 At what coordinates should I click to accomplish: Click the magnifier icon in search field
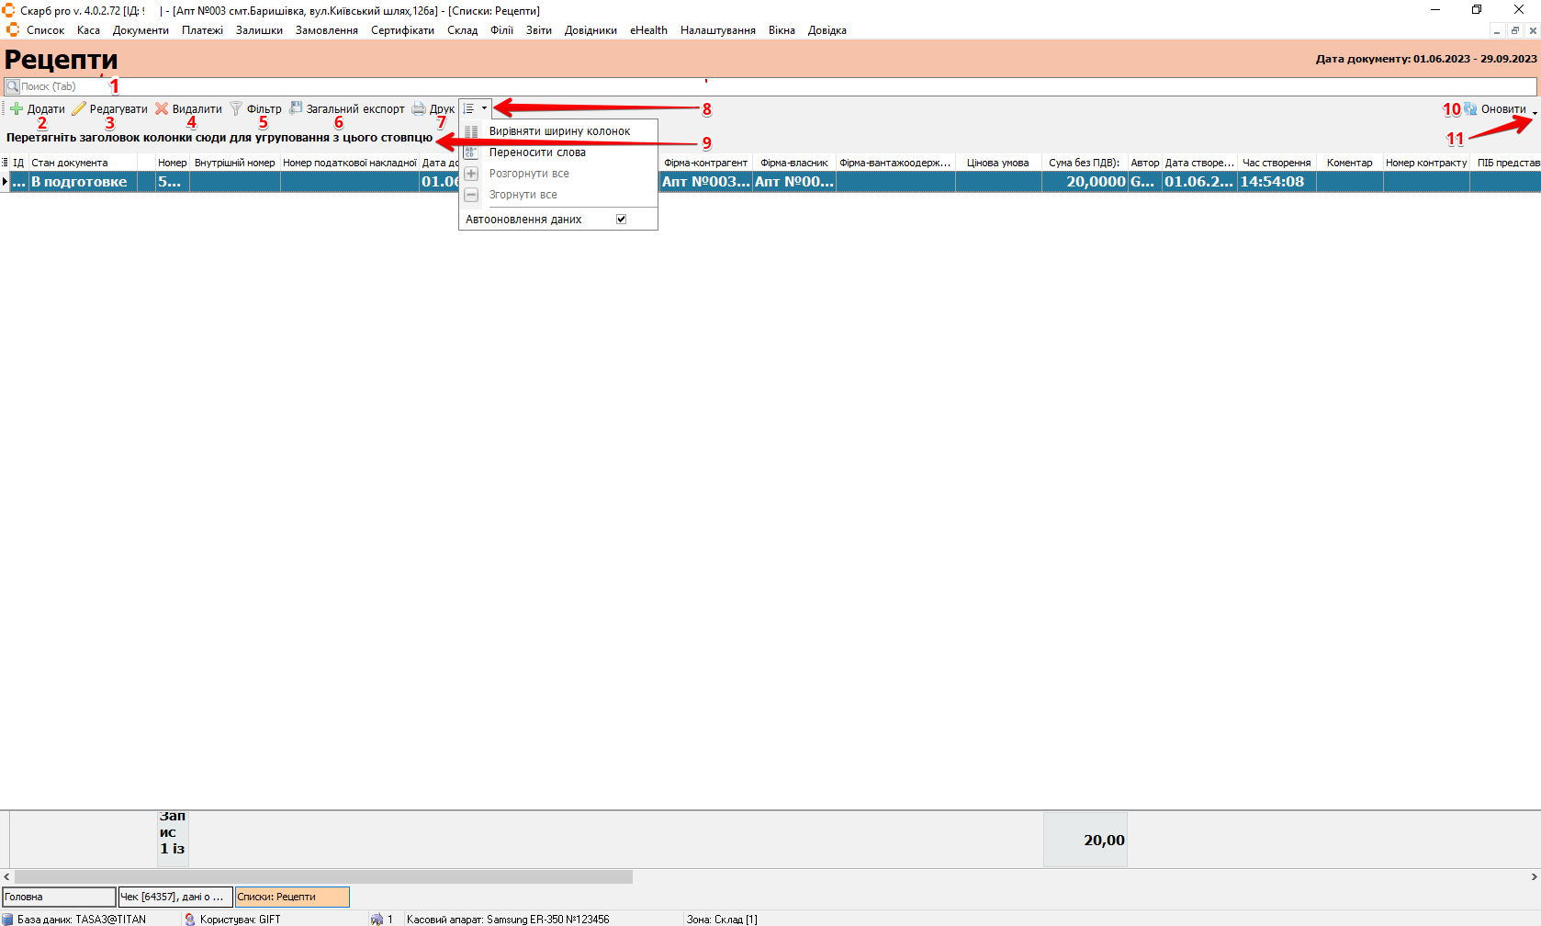[x=12, y=86]
